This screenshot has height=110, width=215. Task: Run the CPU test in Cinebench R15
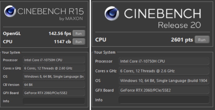pos(79,42)
